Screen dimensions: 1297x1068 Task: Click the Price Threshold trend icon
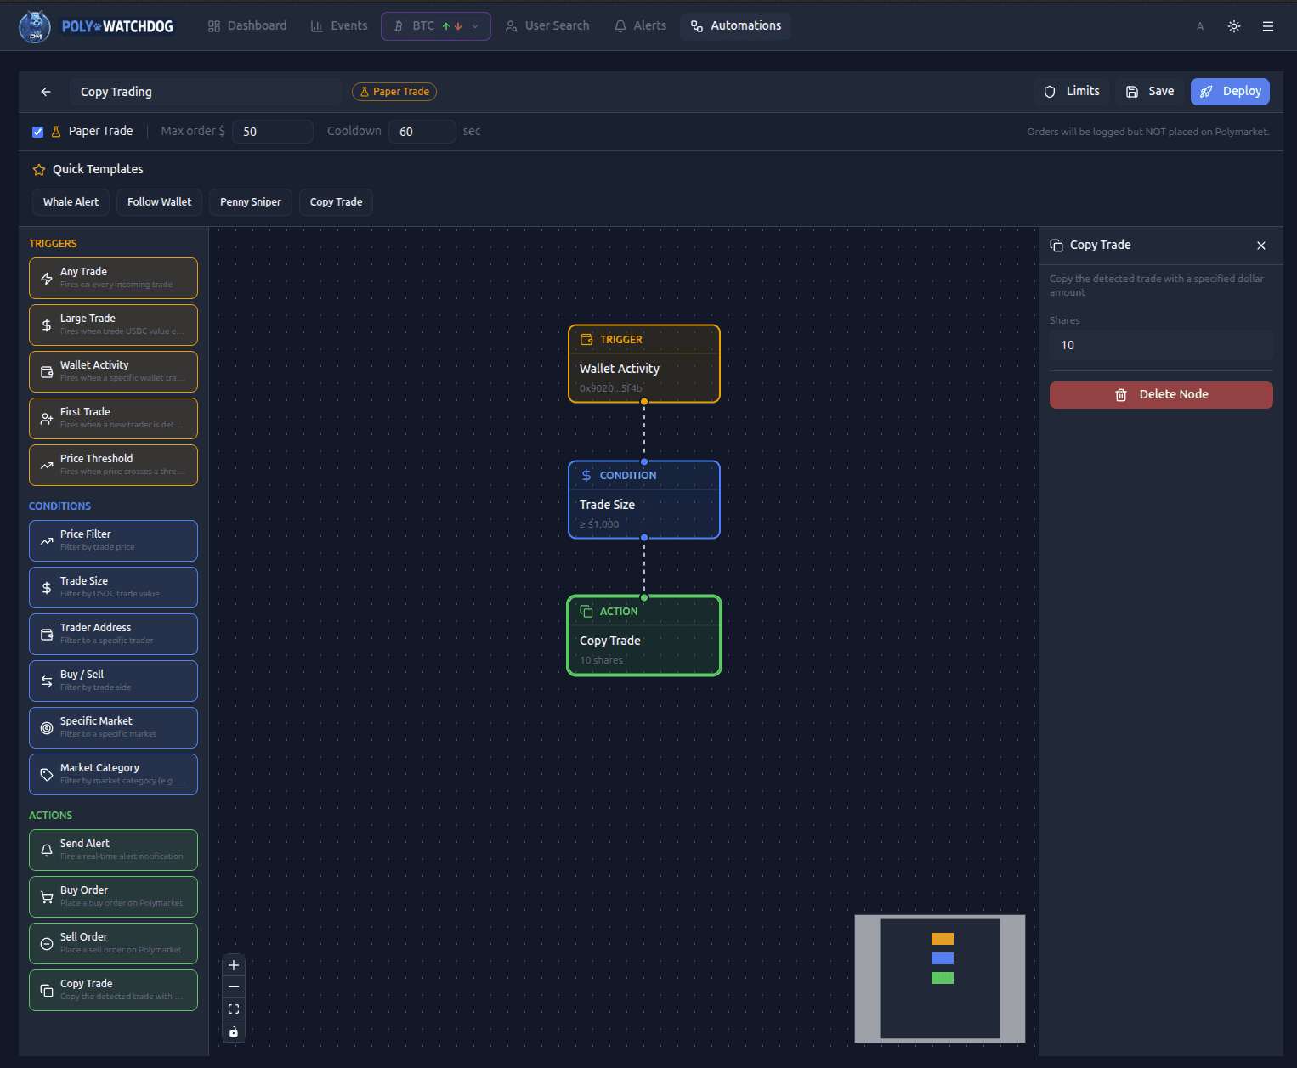[47, 466]
